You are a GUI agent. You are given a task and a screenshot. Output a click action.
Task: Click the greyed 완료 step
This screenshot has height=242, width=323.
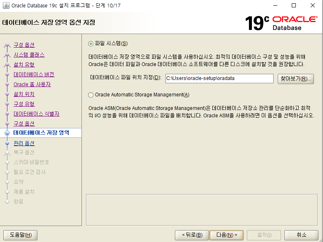pyautogui.click(x=19, y=201)
